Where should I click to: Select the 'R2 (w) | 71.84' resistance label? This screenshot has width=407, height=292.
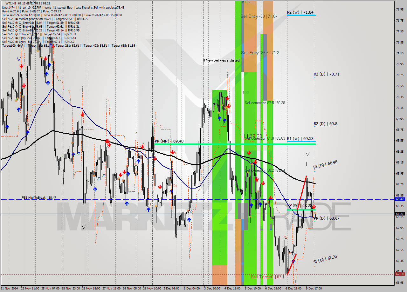(x=300, y=12)
